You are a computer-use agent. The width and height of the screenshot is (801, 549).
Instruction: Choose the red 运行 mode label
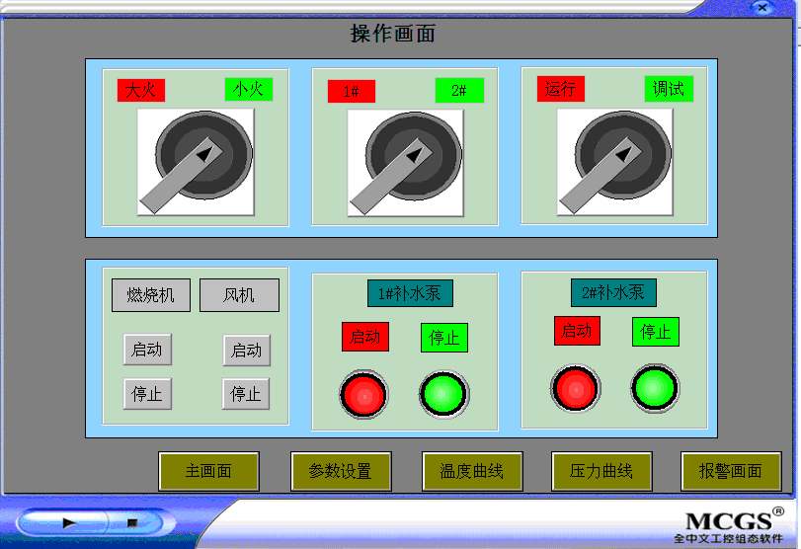(560, 89)
